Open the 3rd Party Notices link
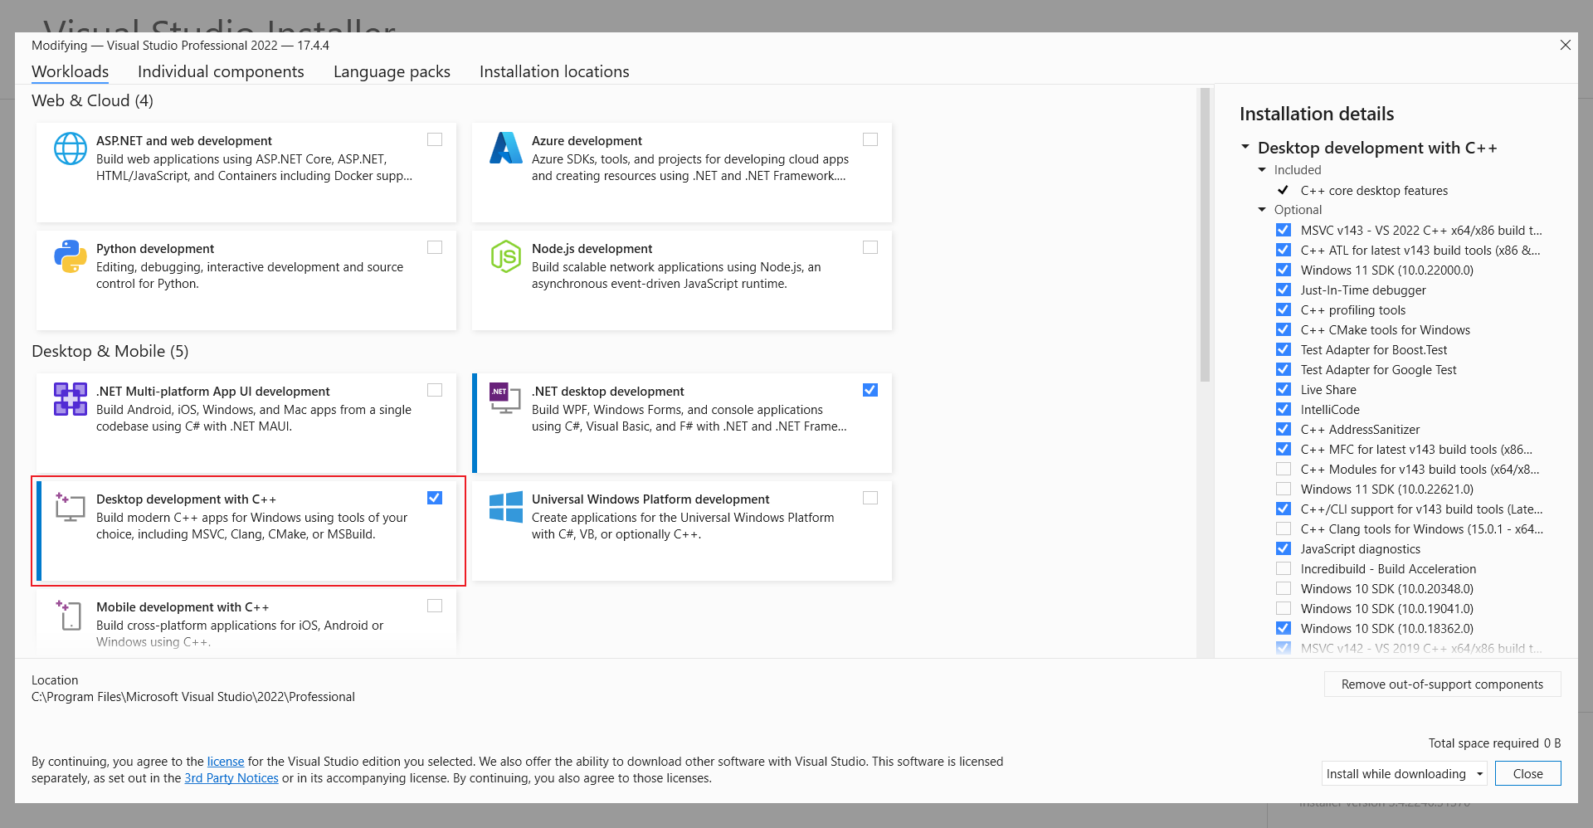Image resolution: width=1593 pixels, height=828 pixels. (x=231, y=777)
